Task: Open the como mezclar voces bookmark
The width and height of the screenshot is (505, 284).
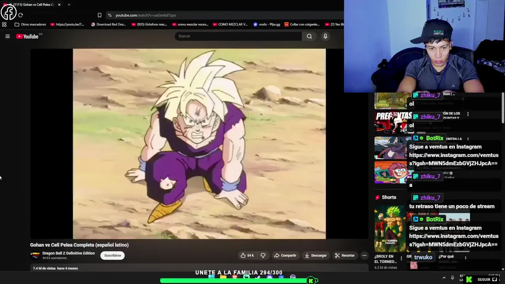Action: click(190, 24)
